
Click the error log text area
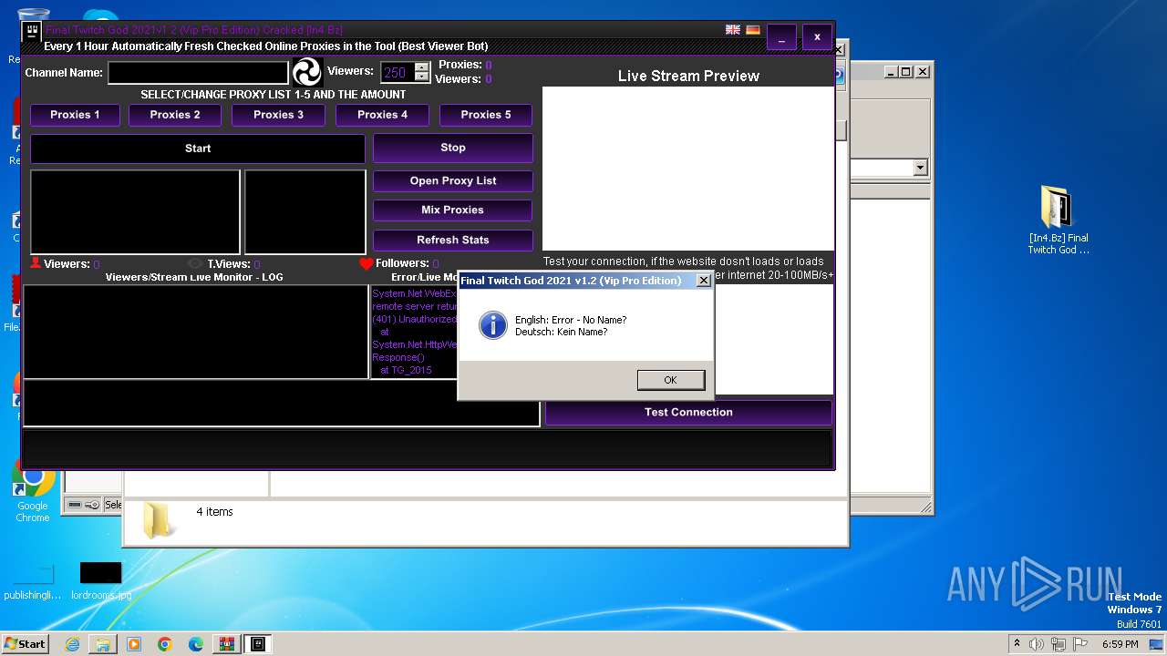pyautogui.click(x=413, y=332)
